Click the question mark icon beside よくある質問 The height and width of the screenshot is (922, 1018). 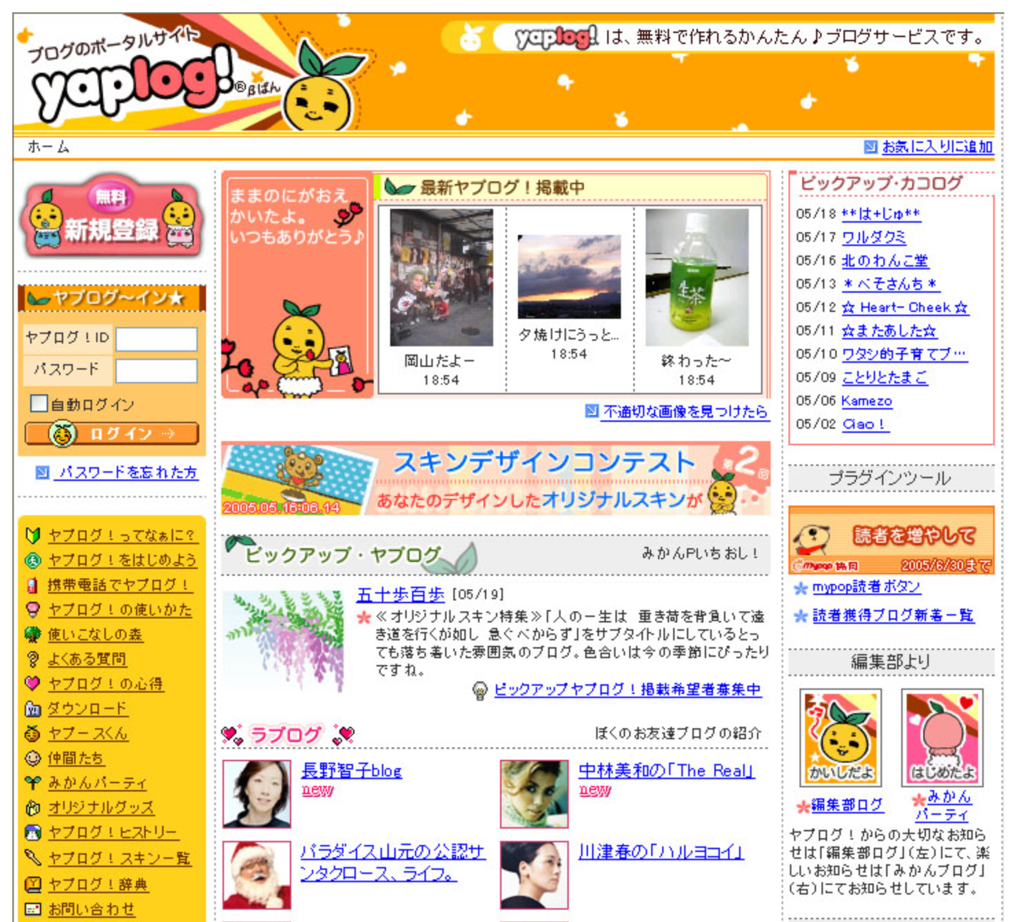(x=32, y=659)
